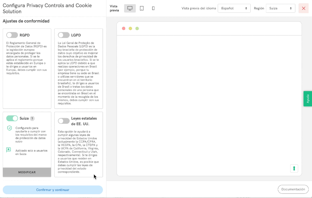
Task: Click the location message icon in Suiza card
Action: (x=9, y=150)
